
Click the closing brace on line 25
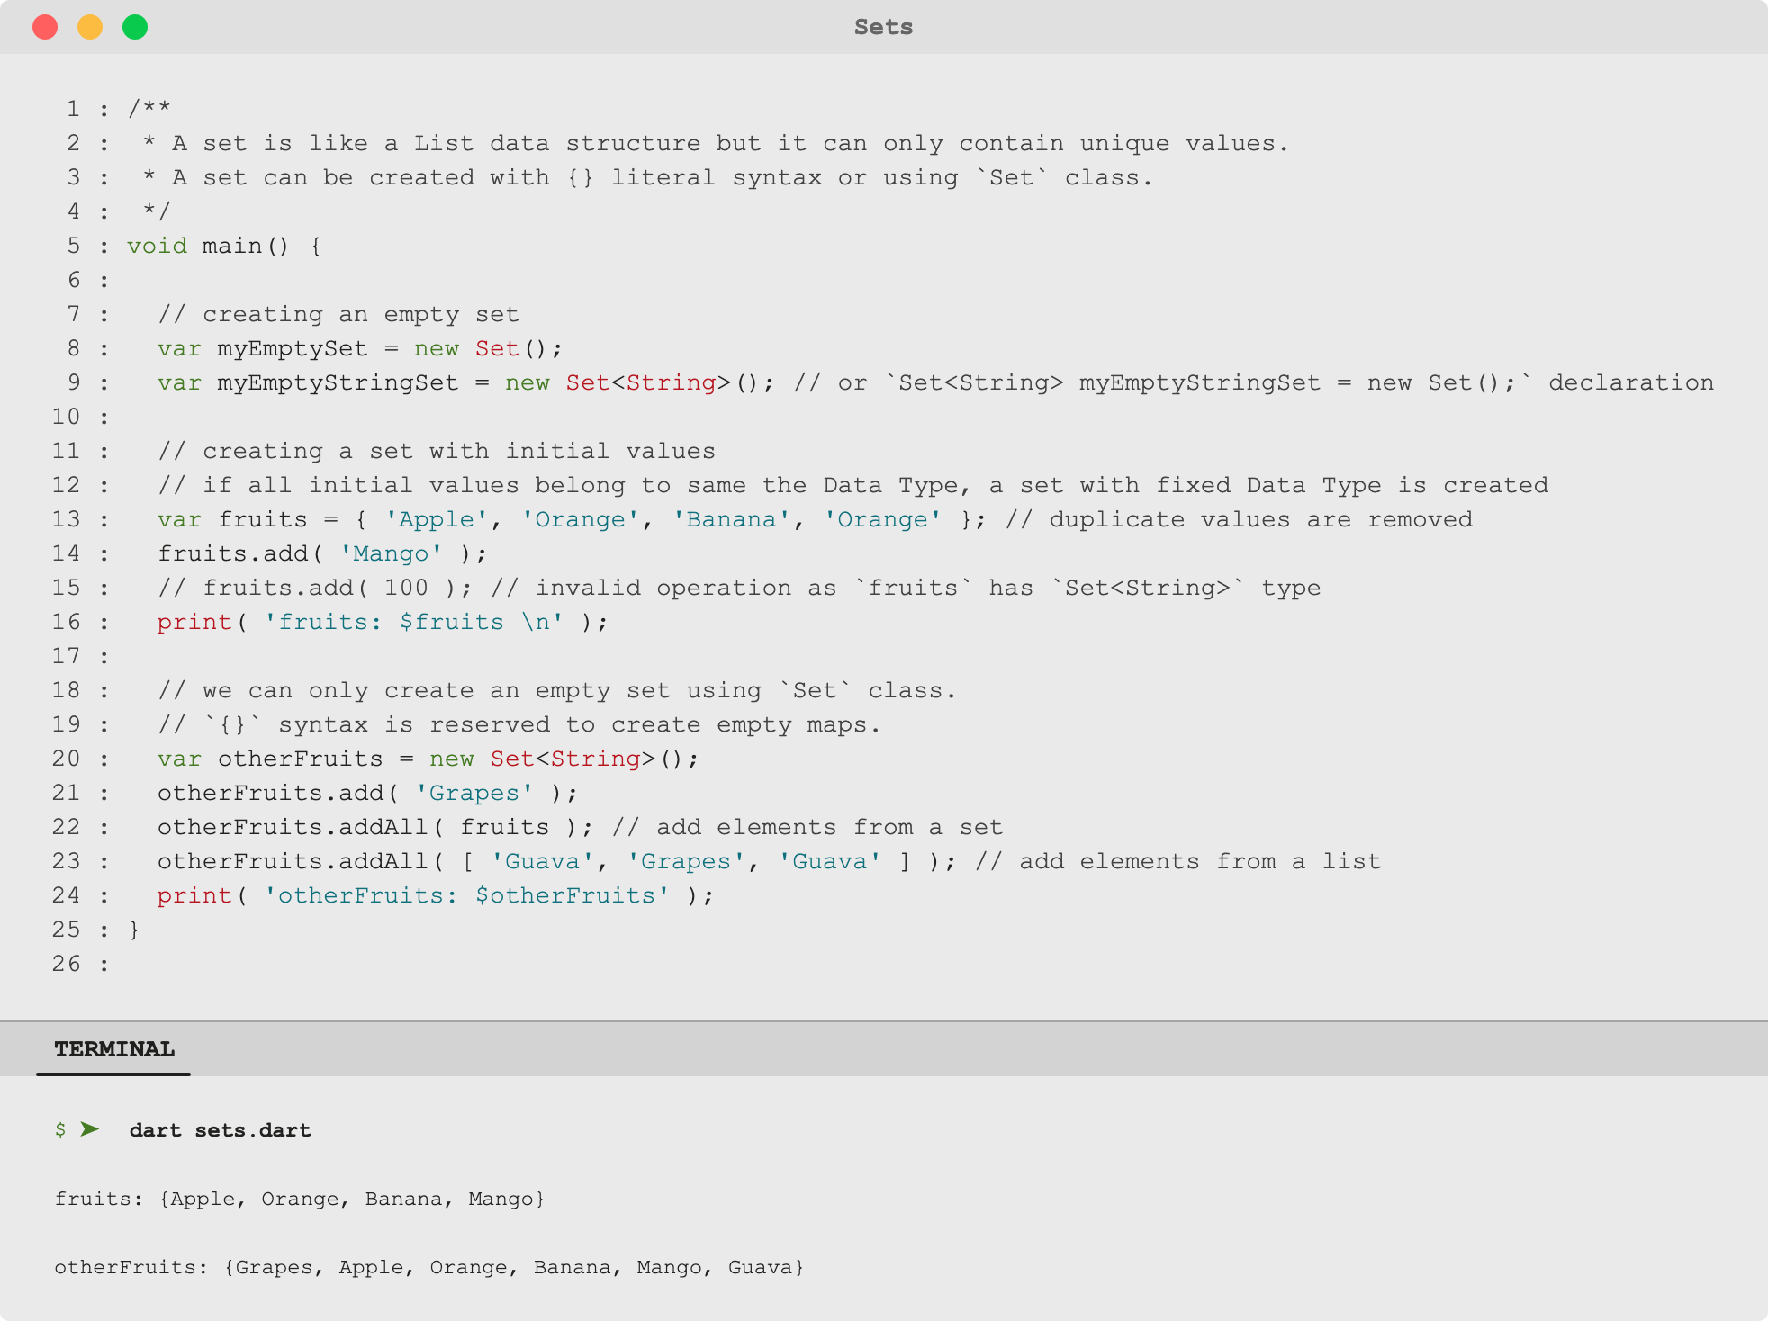[x=133, y=930]
